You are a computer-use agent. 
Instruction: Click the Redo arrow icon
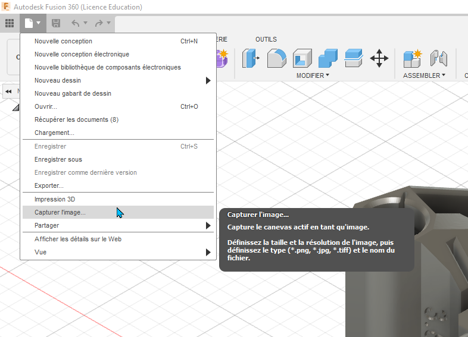click(99, 23)
